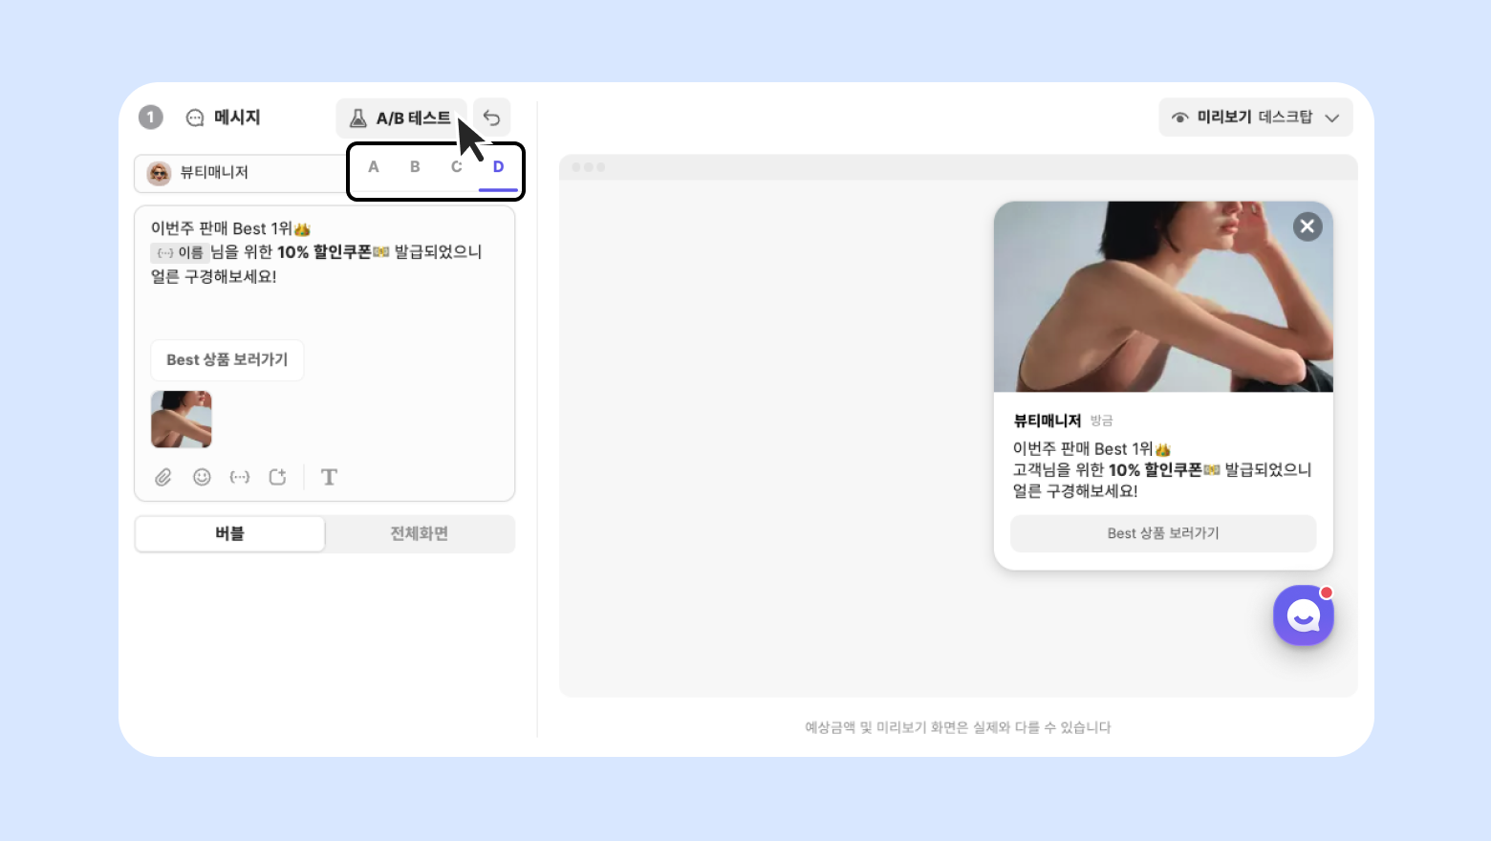Click the Best 상품 보러가기 button in editor

227,360
